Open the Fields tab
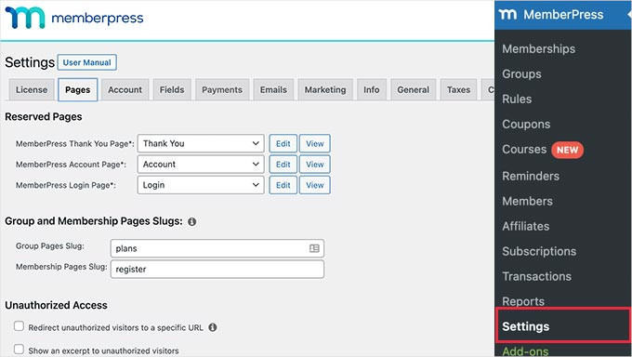632x357 pixels. 172,89
